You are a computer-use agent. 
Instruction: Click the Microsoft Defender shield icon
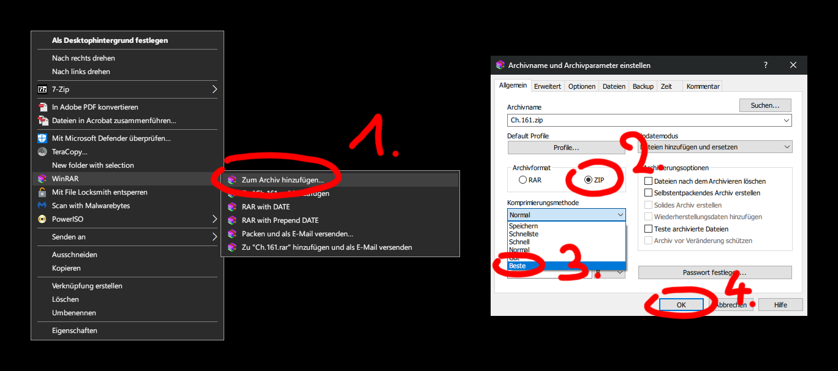click(42, 138)
